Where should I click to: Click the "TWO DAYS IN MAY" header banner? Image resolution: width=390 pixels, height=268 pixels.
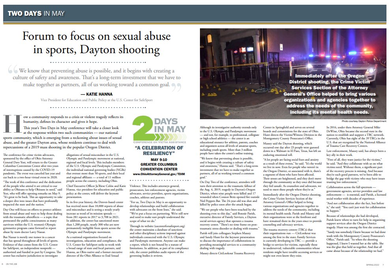coord(195,13)
